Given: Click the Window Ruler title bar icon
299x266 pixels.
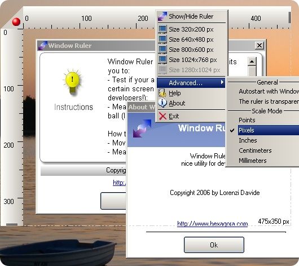Looking at the screenshot, I should [x=43, y=46].
